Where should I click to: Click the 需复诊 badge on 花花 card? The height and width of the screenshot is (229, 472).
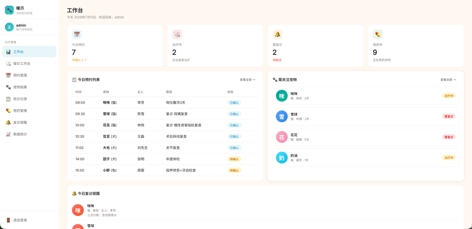(449, 137)
